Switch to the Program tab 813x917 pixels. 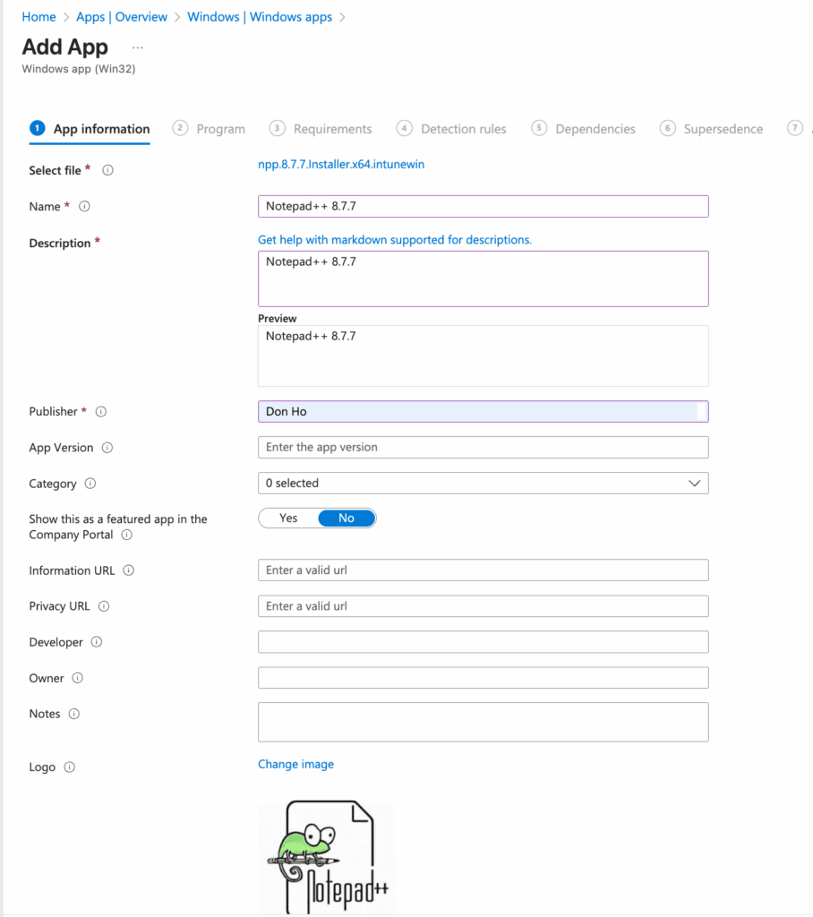click(x=220, y=129)
